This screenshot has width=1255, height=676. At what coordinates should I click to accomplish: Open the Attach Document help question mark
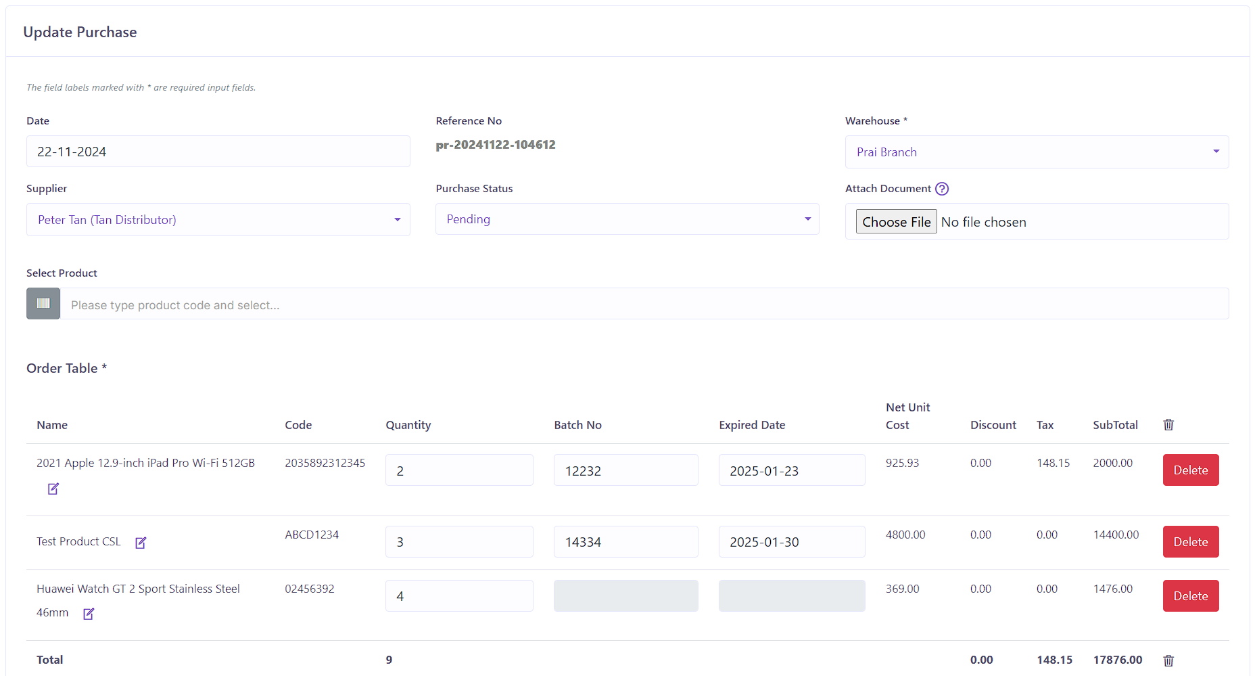[x=942, y=189]
